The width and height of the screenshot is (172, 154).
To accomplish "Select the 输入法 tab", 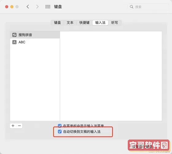I will coord(100,23).
